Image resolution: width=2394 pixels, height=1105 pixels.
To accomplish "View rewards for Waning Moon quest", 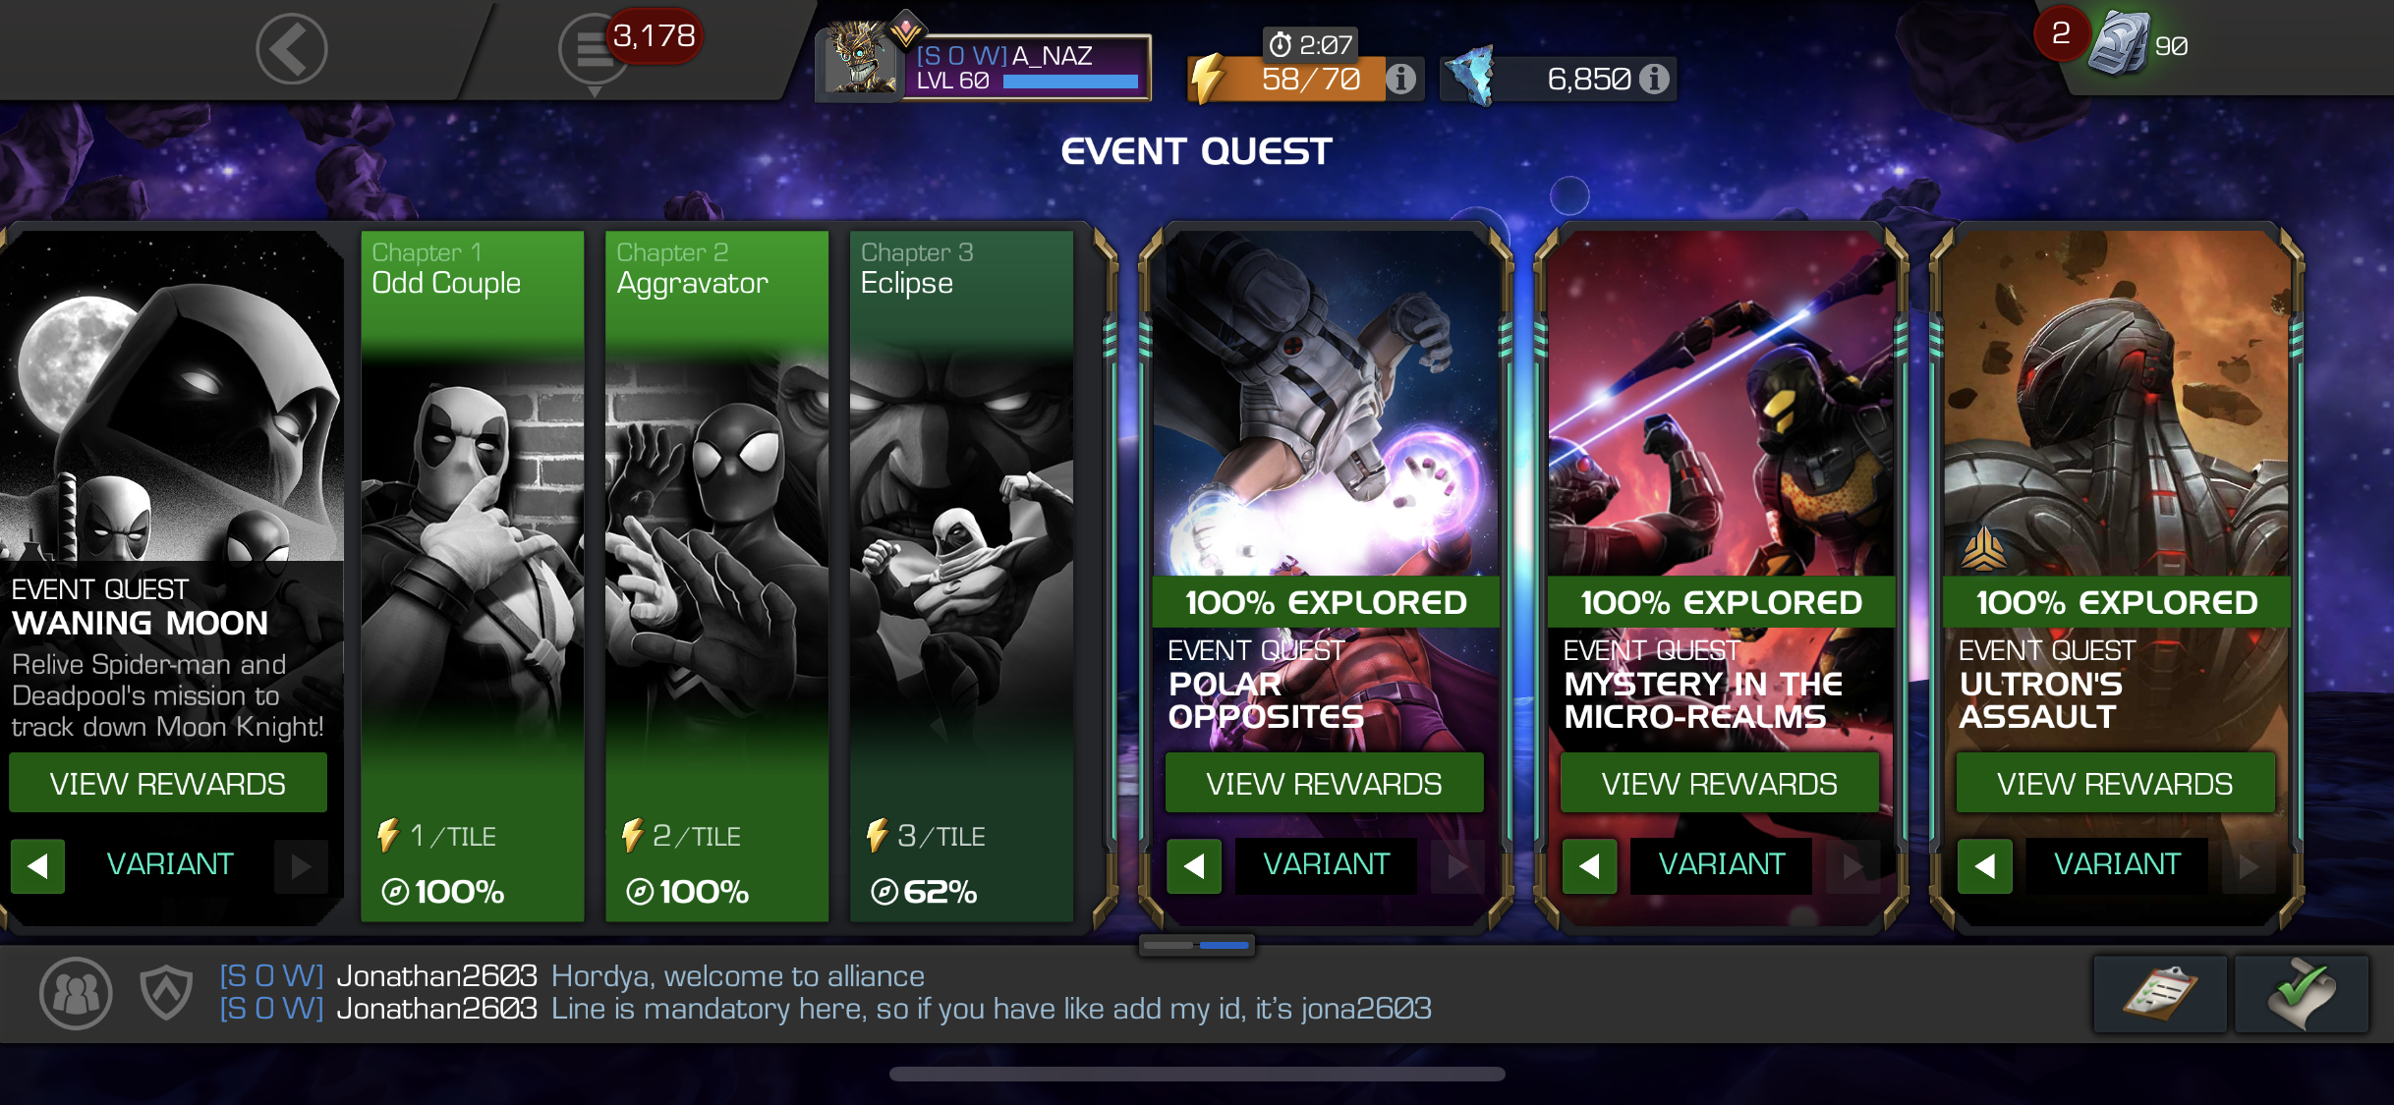I will tap(168, 783).
